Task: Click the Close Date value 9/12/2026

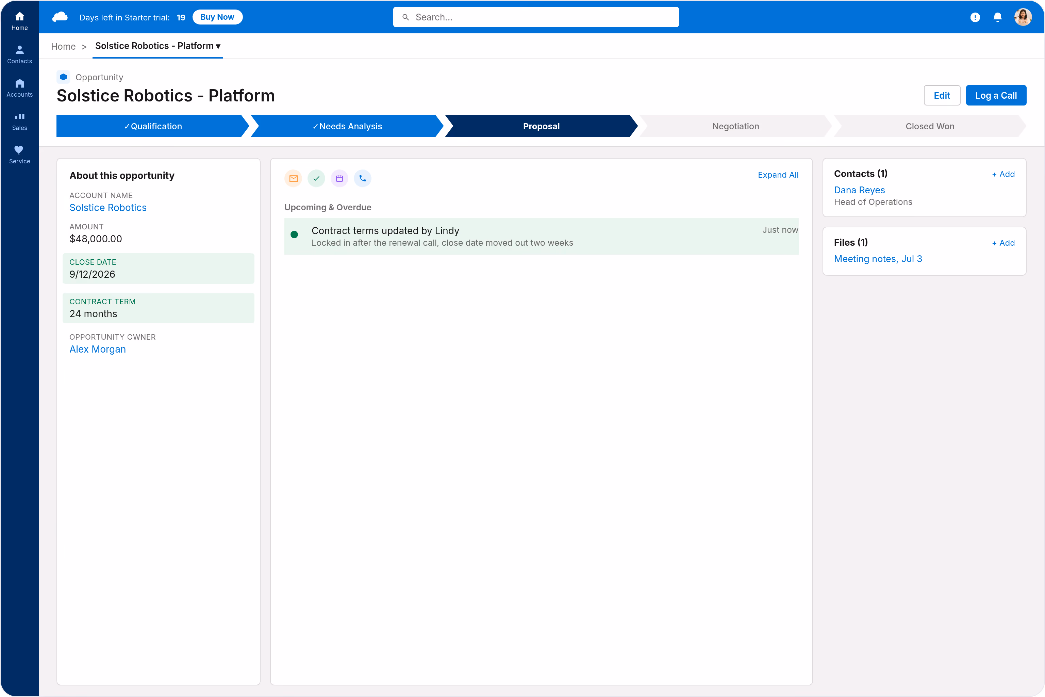Action: point(93,274)
